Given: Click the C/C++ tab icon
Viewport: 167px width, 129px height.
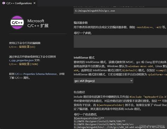Looking at the screenshot, I should (4, 3).
